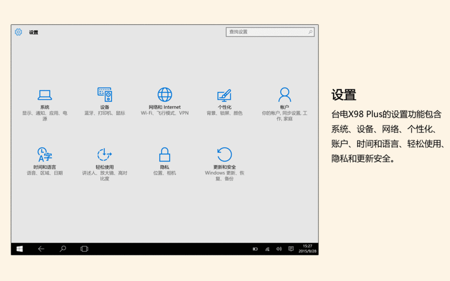Open Task View from the taskbar
The image size is (450, 281).
point(84,249)
